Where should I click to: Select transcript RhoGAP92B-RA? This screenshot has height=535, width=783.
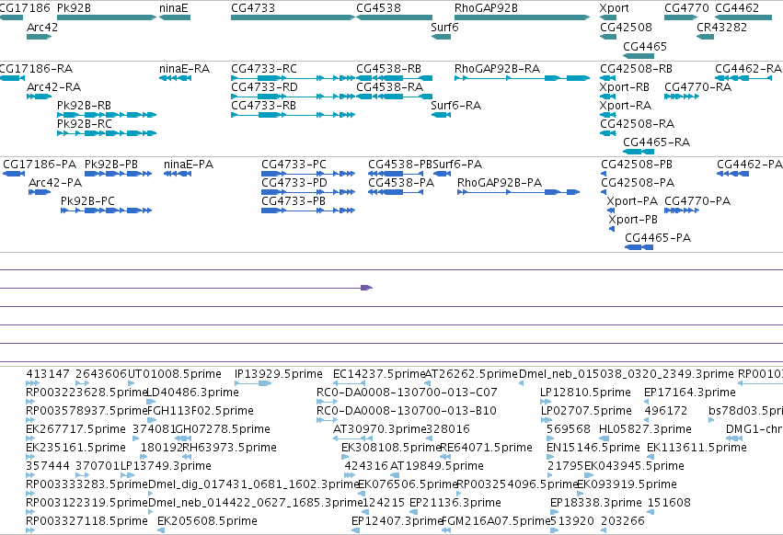[522, 78]
